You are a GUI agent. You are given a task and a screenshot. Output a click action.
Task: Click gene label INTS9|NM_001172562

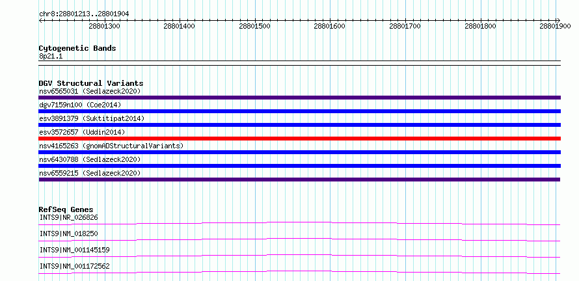click(x=74, y=266)
